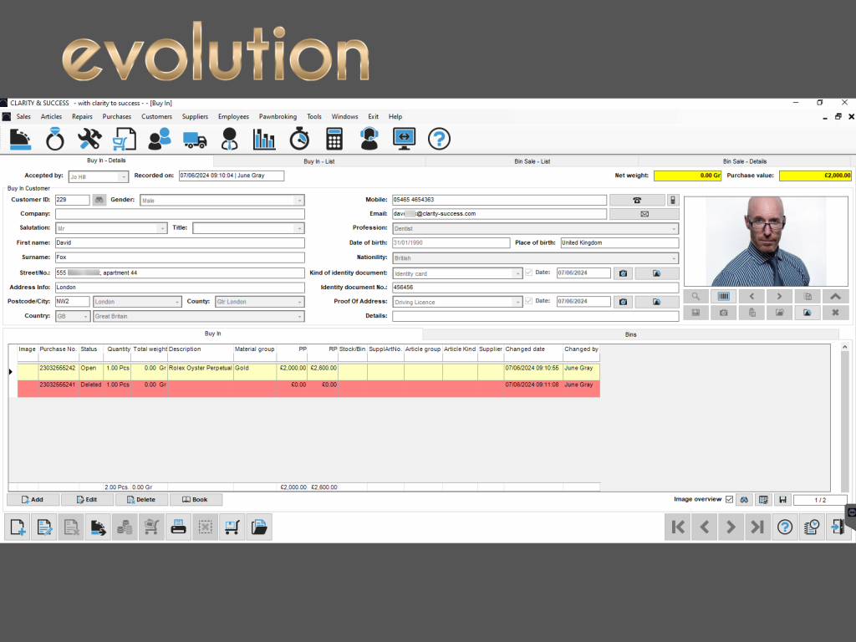Click the mobile phone icon beside Mobile field
Image resolution: width=856 pixels, height=642 pixels.
(673, 200)
